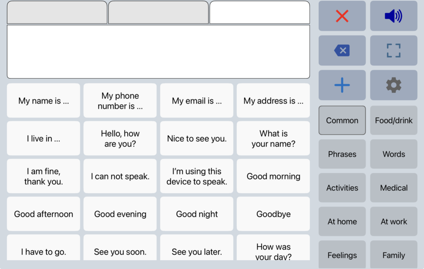Open the Food/drink category

coord(393,120)
